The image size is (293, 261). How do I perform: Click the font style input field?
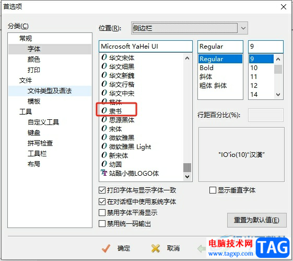tap(220, 47)
